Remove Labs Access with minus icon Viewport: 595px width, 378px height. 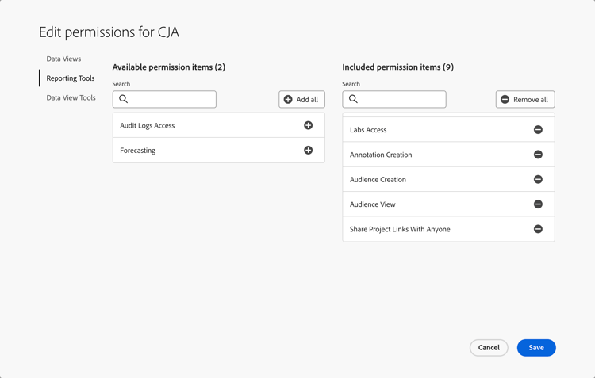(538, 130)
